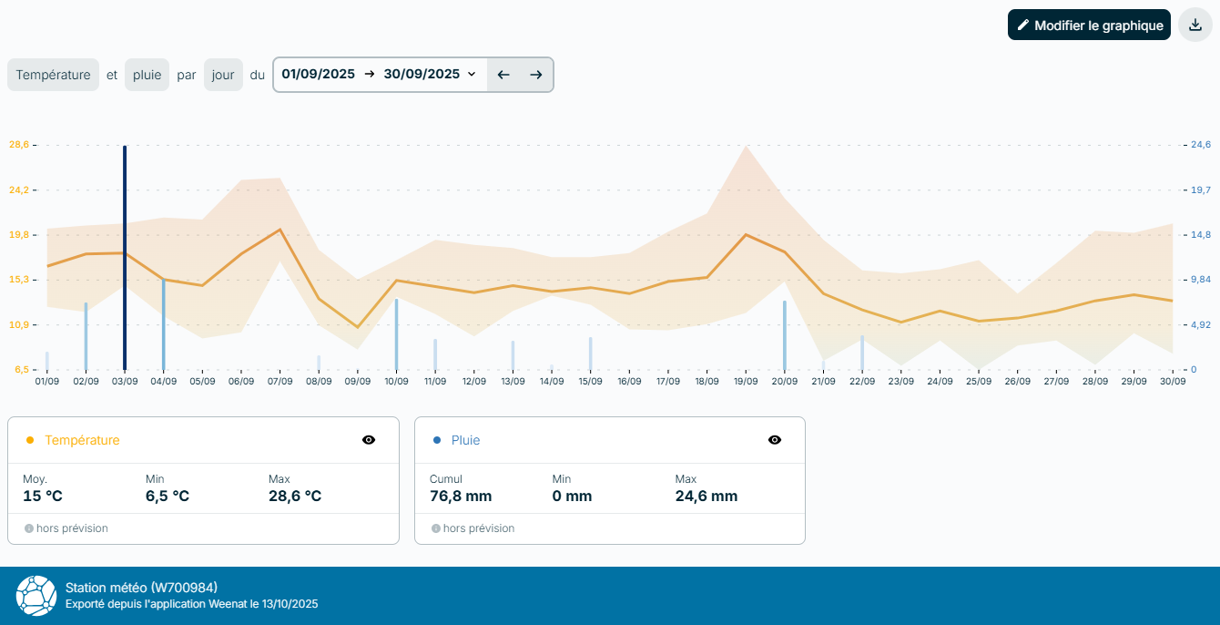Click the download chart icon
Image resolution: width=1220 pixels, height=625 pixels.
(1195, 25)
